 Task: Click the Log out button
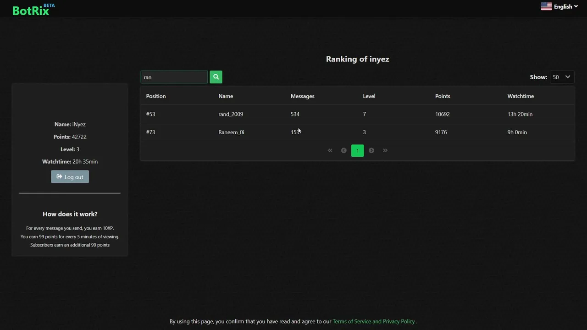(70, 177)
